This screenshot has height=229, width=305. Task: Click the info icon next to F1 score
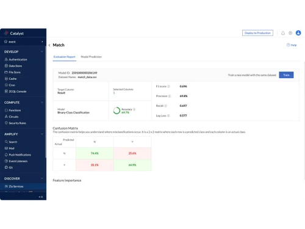[168, 86]
